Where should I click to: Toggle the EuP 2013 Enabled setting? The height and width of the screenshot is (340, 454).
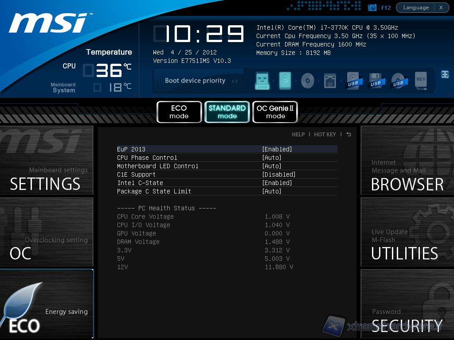point(277,149)
